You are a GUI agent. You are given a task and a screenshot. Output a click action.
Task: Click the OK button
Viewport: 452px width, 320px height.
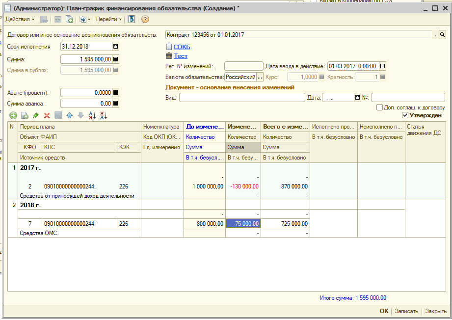pyautogui.click(x=384, y=311)
